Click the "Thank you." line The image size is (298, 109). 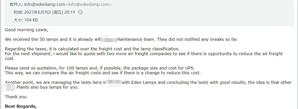[16, 97]
